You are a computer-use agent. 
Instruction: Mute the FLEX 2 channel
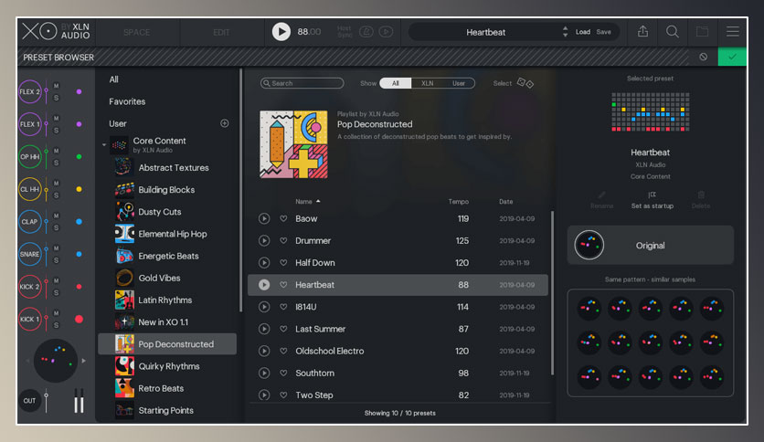point(56,86)
